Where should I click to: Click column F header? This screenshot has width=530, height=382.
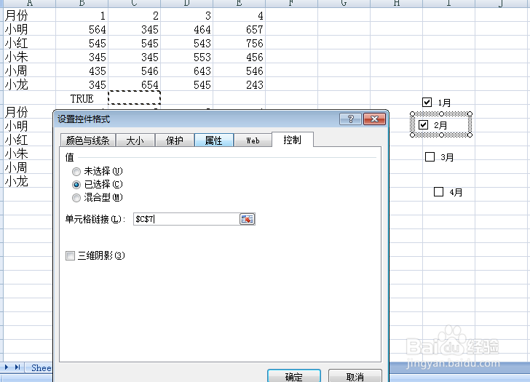pyautogui.click(x=291, y=4)
